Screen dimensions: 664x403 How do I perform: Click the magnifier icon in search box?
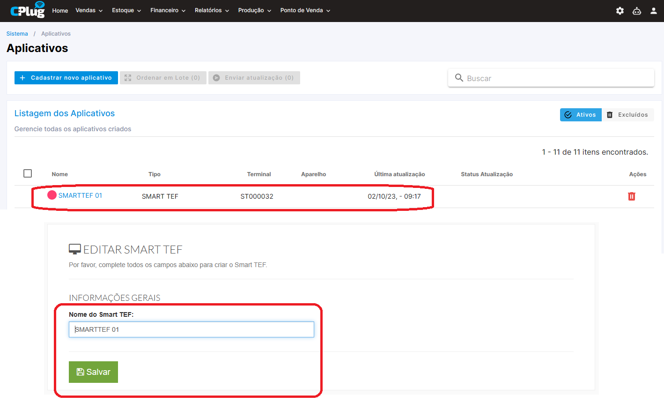459,78
